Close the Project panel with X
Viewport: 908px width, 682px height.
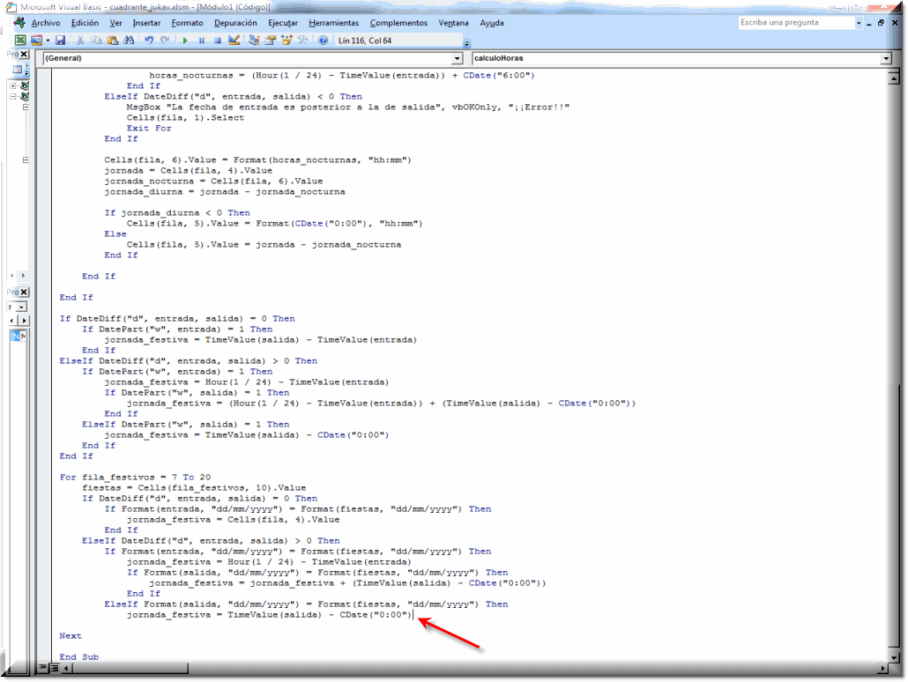coord(25,55)
